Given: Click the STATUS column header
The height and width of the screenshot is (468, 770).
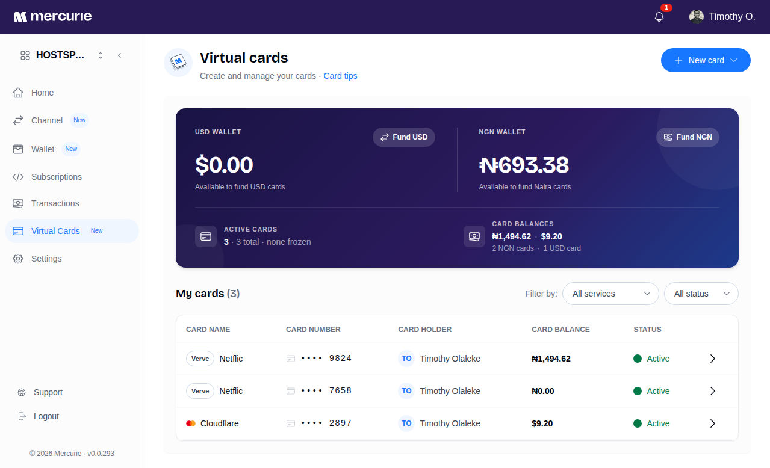Looking at the screenshot, I should 647,330.
